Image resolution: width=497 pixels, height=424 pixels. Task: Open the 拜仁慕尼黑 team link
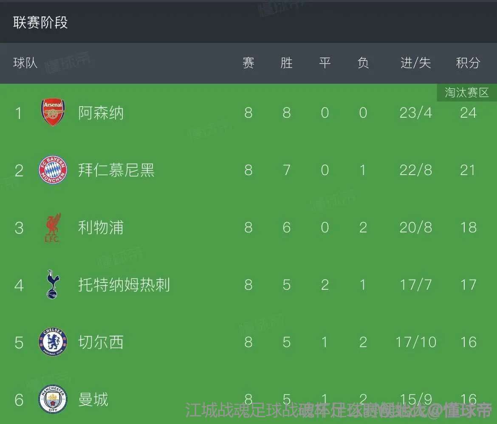116,170
